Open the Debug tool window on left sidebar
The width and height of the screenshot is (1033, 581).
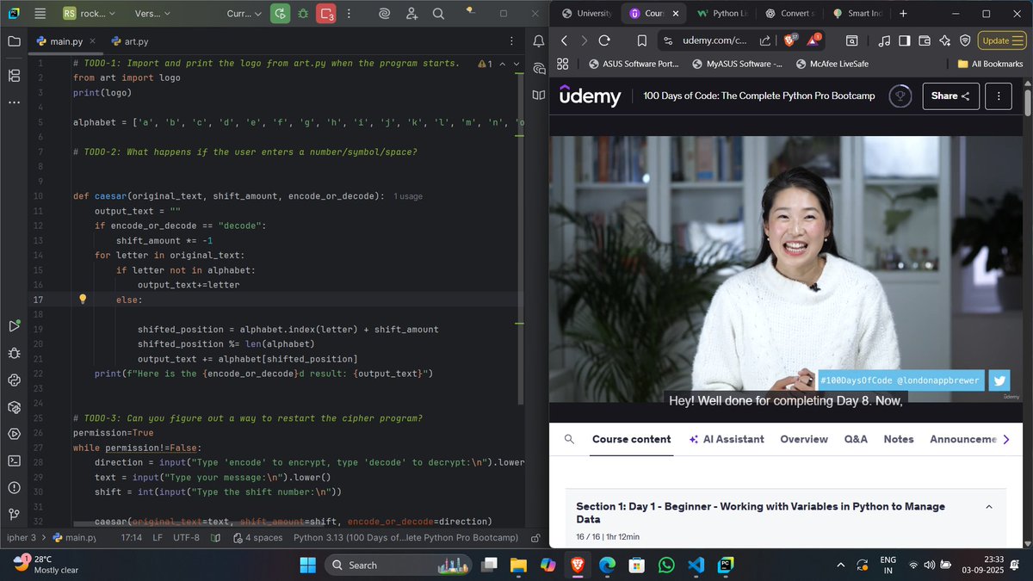(14, 353)
